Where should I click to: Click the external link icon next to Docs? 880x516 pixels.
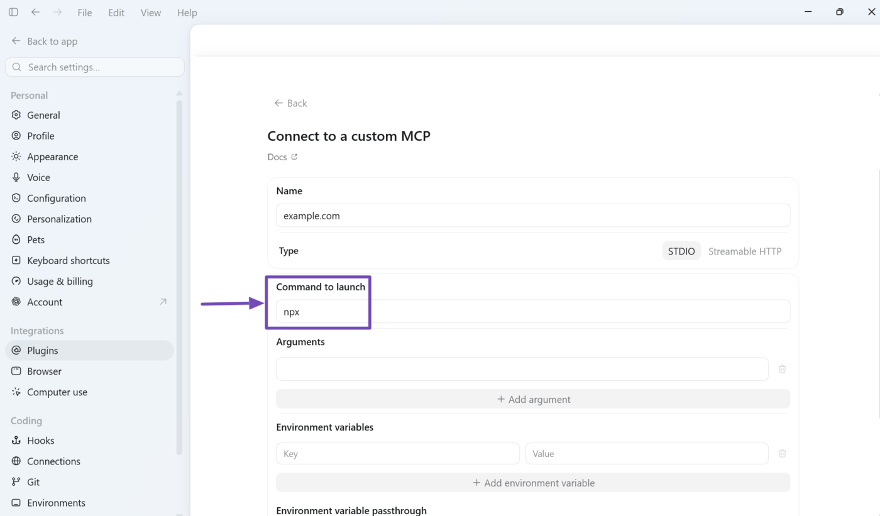[294, 157]
